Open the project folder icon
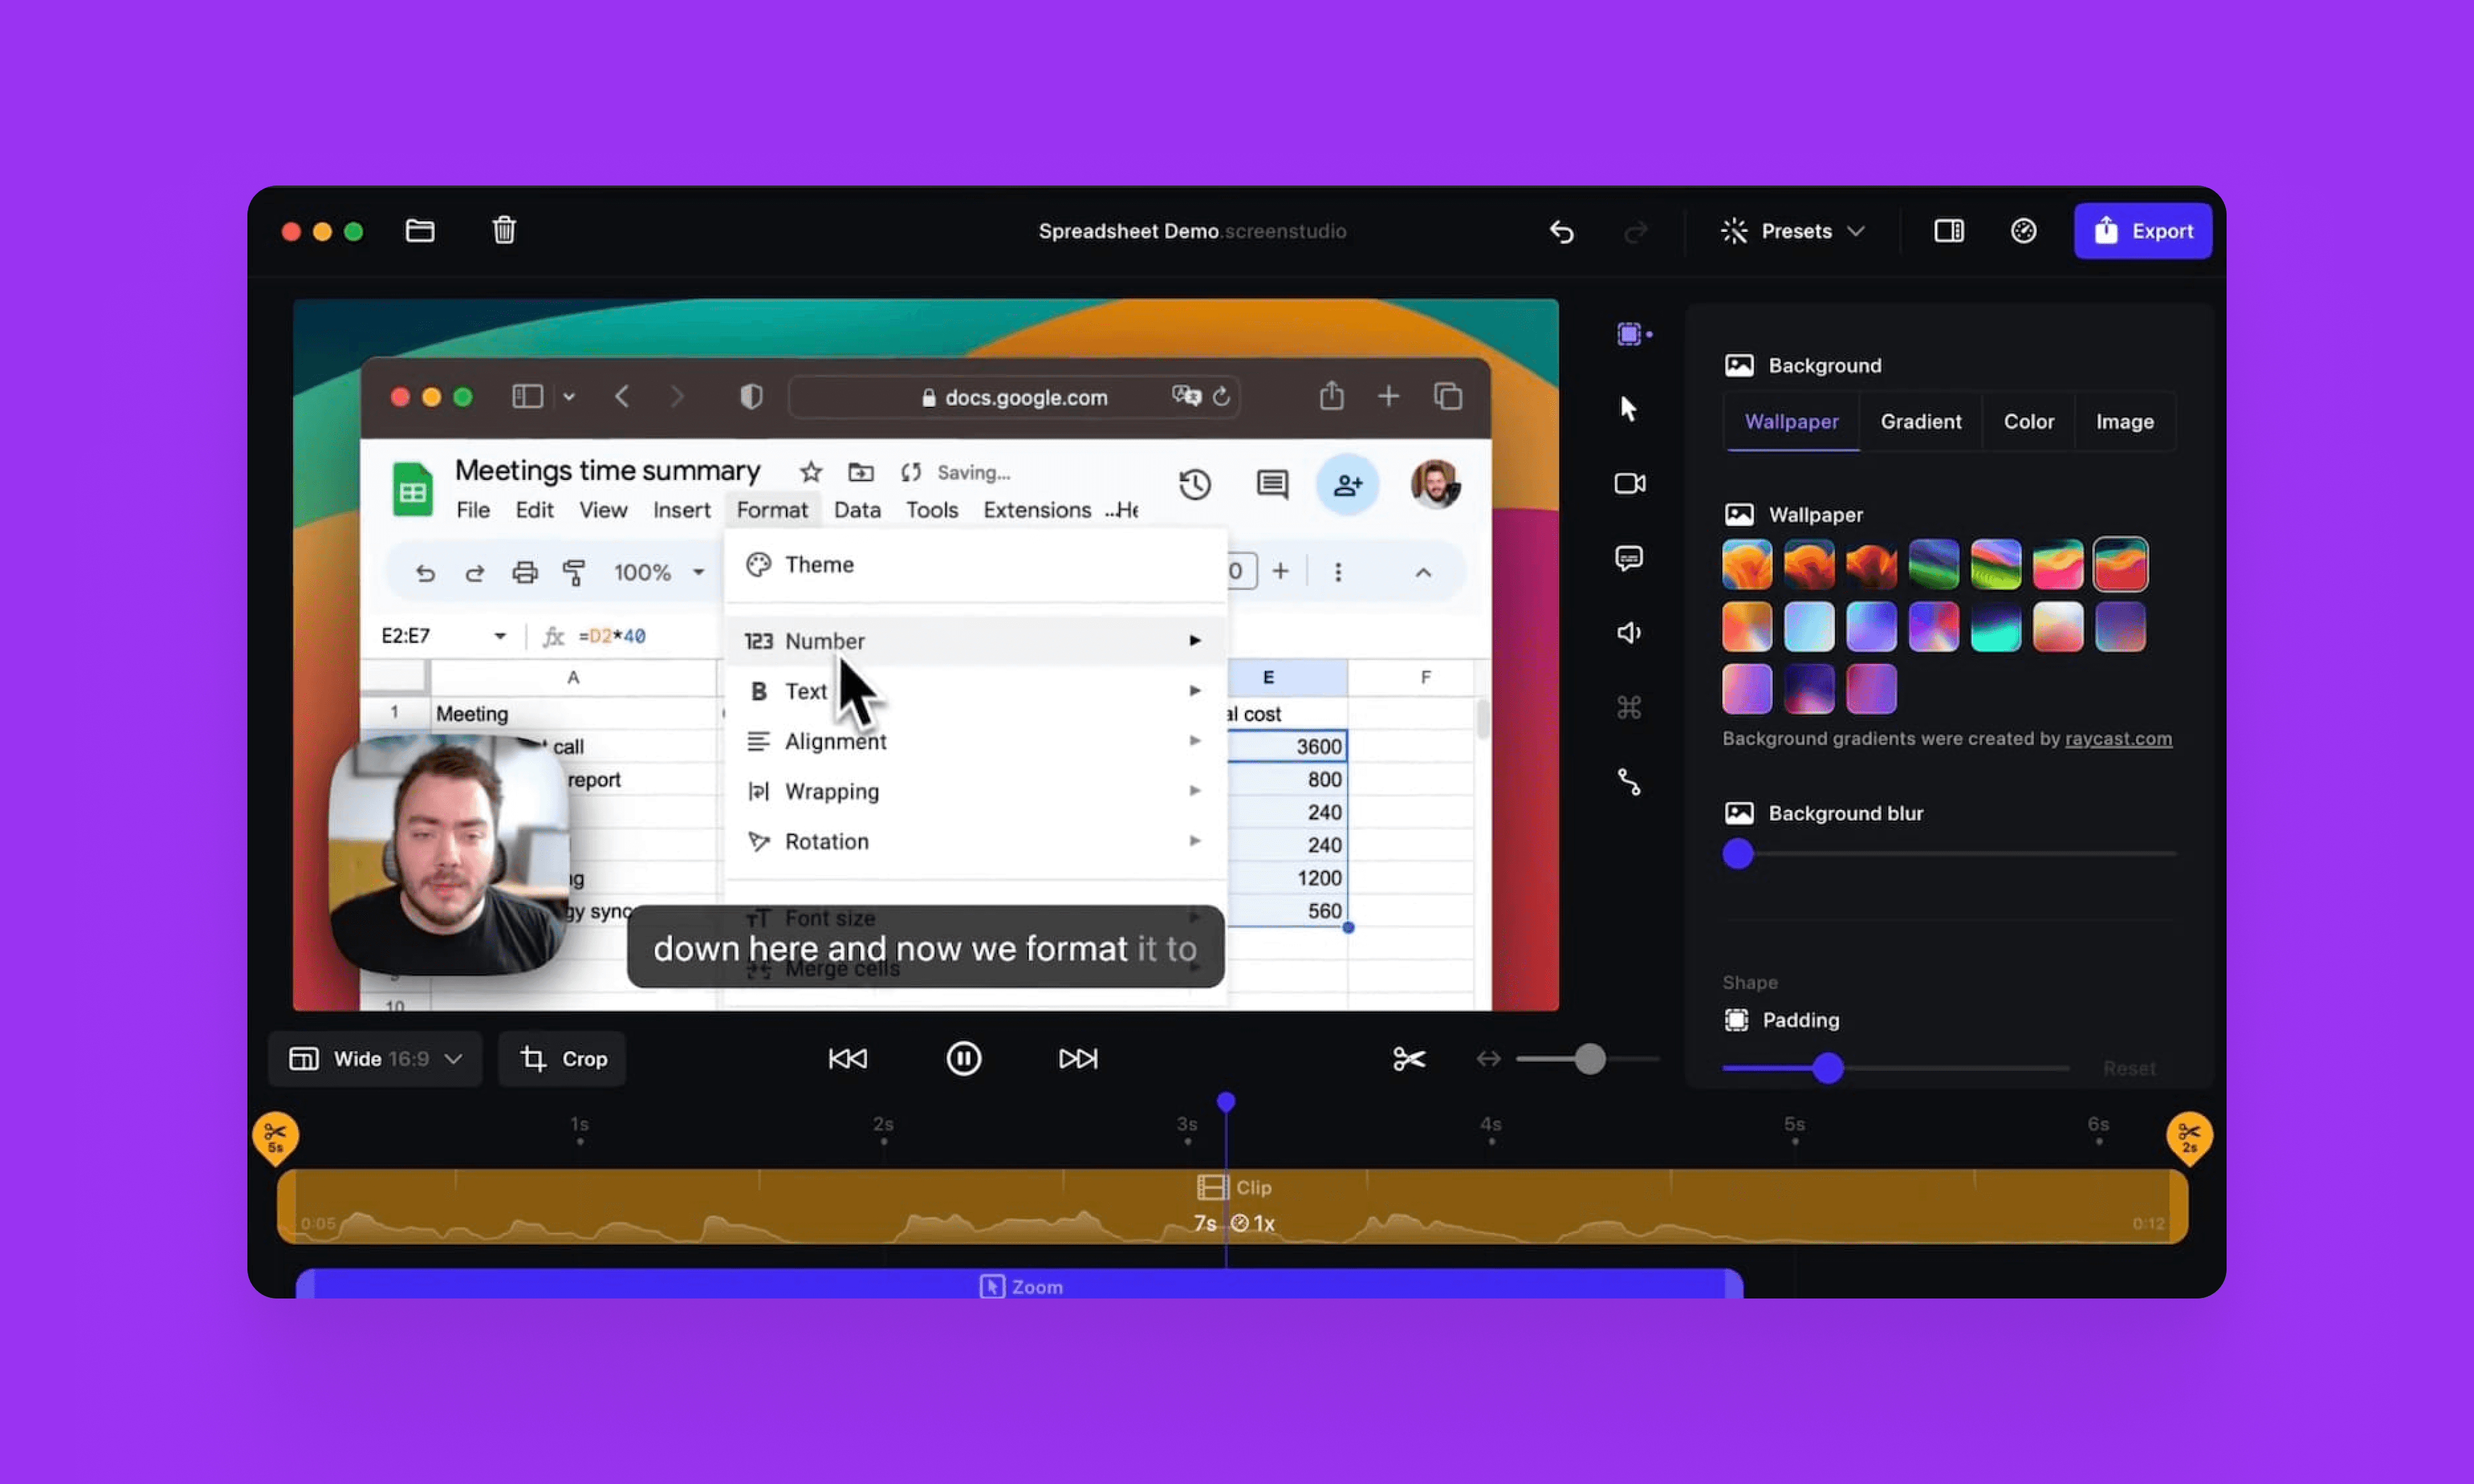 click(420, 231)
